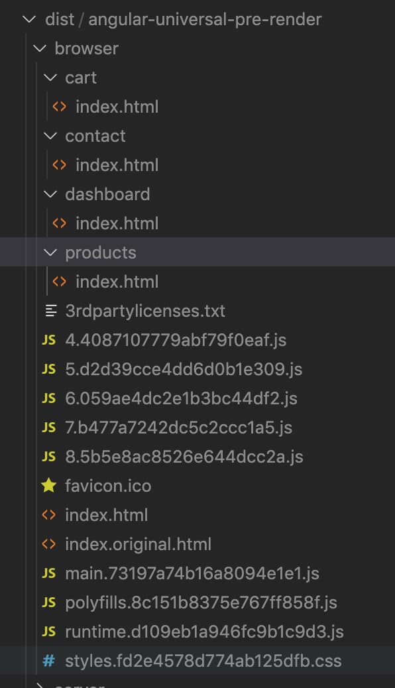Collapse the browser folder
This screenshot has height=688, width=395.
coord(38,48)
